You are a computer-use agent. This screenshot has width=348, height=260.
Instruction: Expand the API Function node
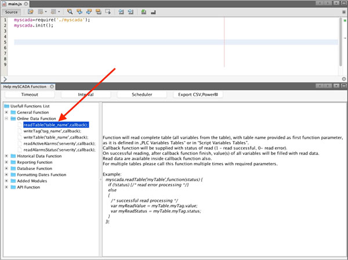[6, 187]
